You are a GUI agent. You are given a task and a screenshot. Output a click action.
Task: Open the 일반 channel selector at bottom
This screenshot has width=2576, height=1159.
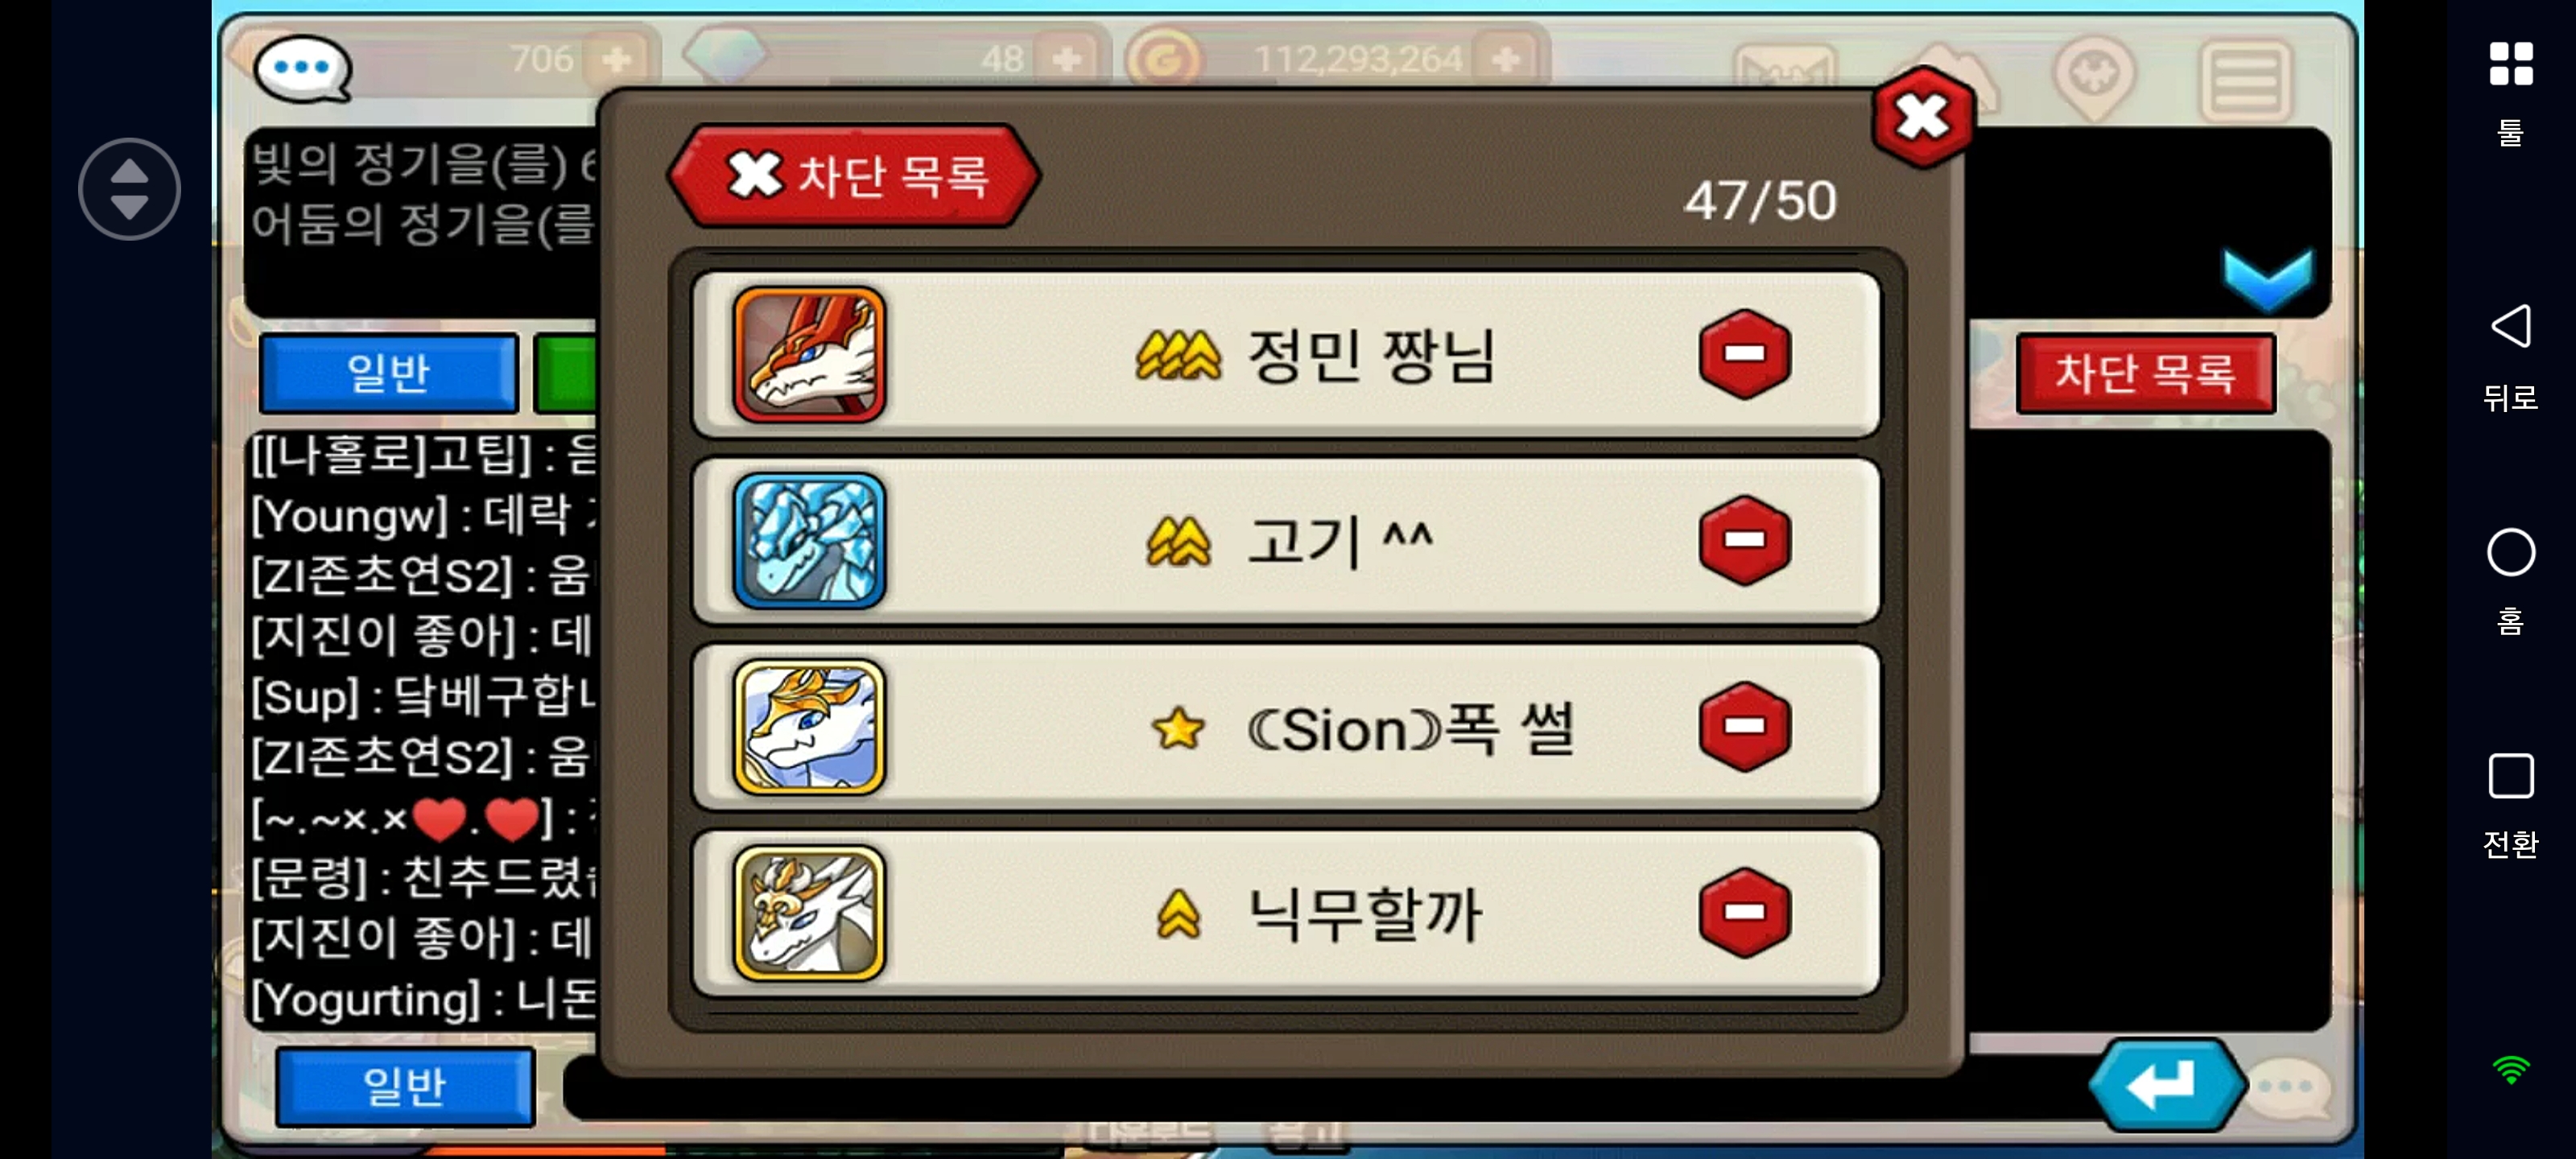(404, 1086)
